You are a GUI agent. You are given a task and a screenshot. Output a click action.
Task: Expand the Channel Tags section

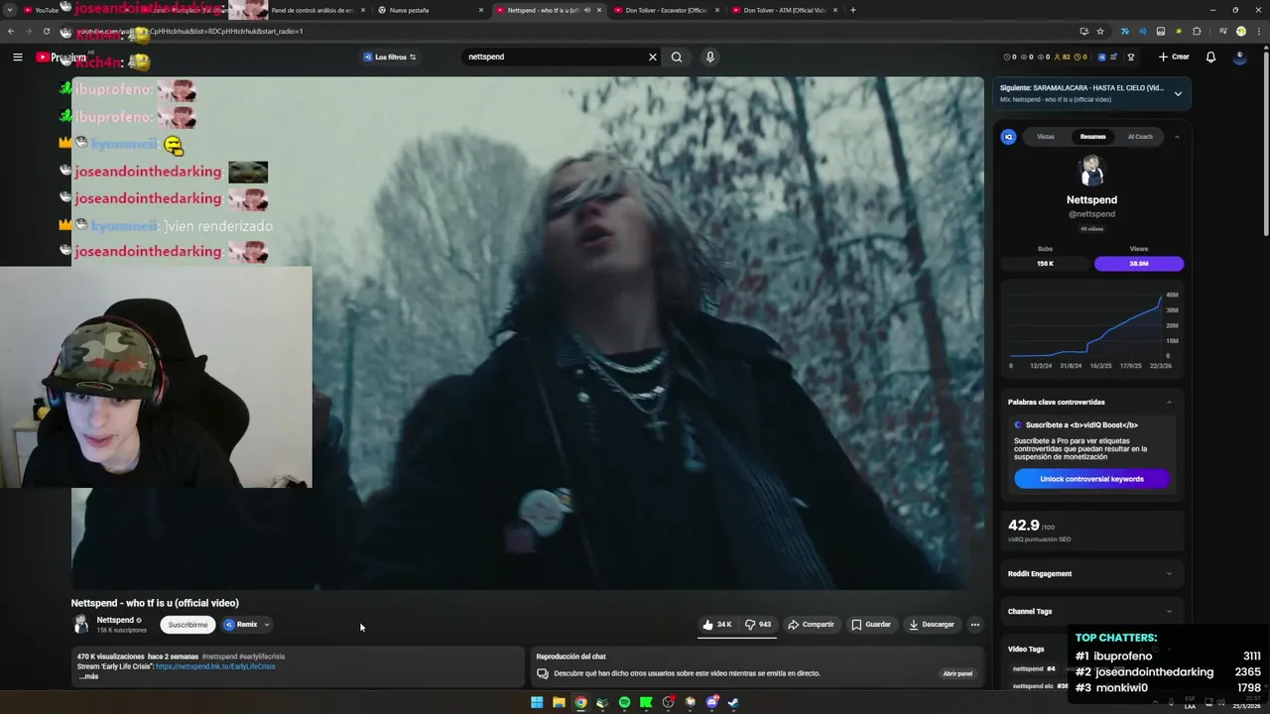tap(1091, 611)
